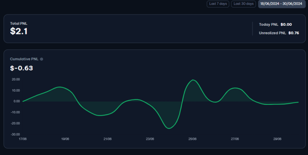Screen dimensions: 308x155
Task: Click the Today PNL value $0.00
Action: 286,24
